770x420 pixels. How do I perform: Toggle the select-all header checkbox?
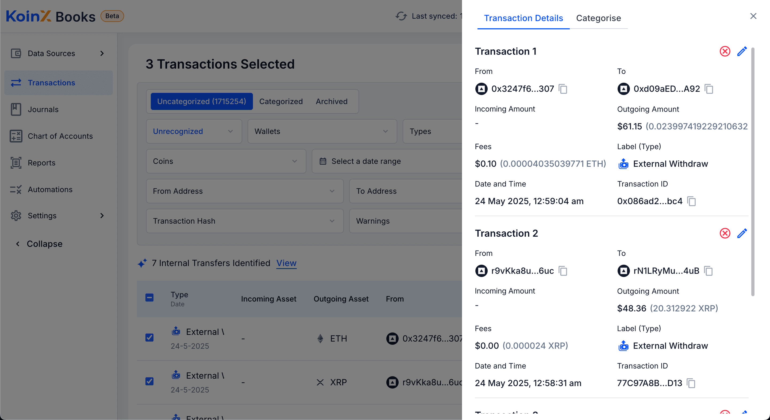(x=149, y=298)
